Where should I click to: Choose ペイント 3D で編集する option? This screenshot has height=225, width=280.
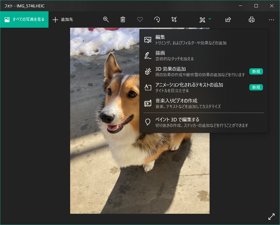pyautogui.click(x=204, y=122)
